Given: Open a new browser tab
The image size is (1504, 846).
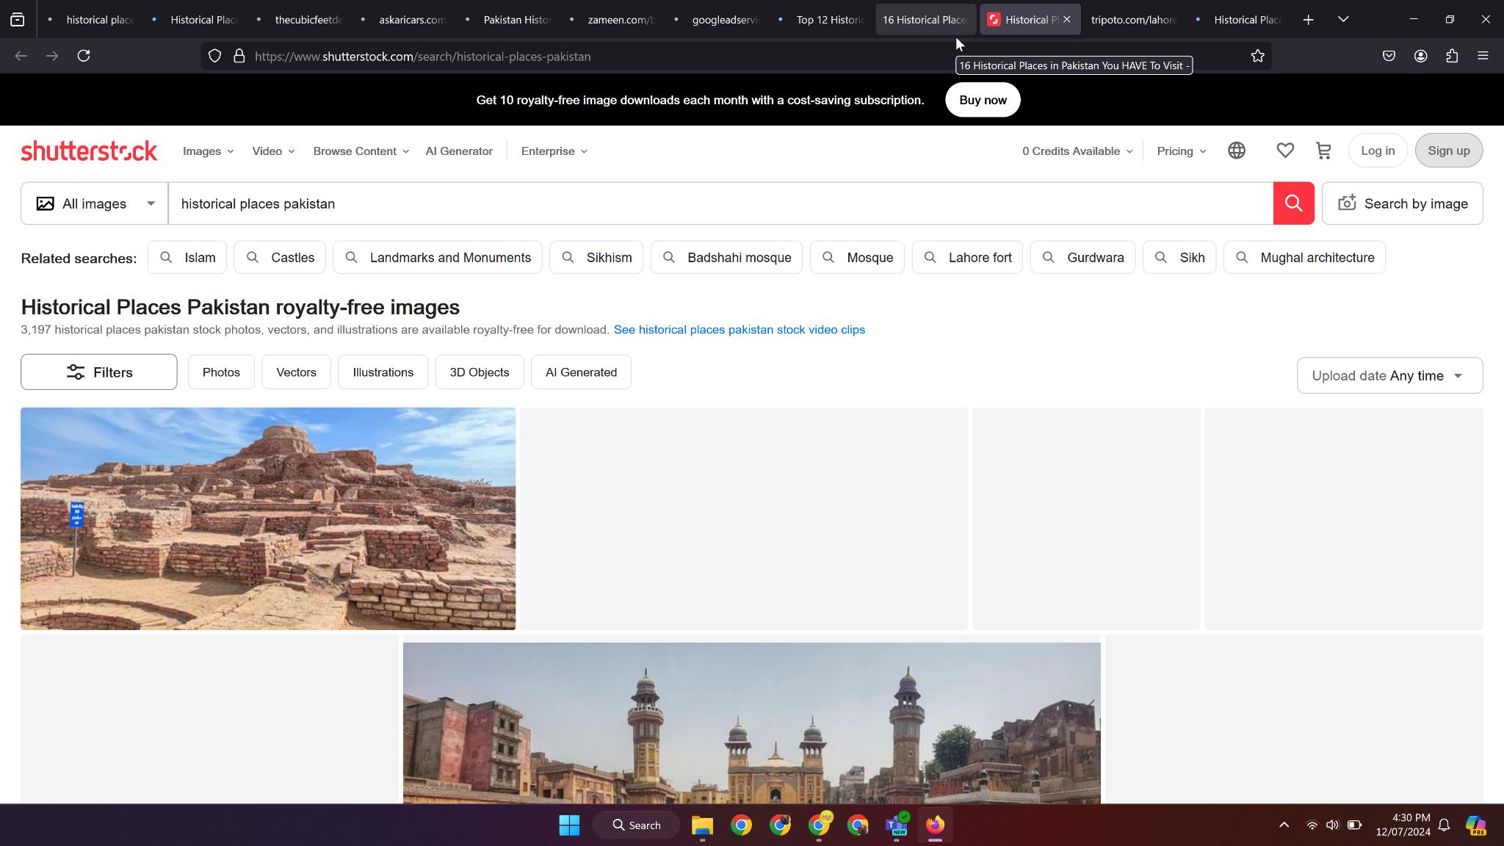Looking at the screenshot, I should [1308, 20].
